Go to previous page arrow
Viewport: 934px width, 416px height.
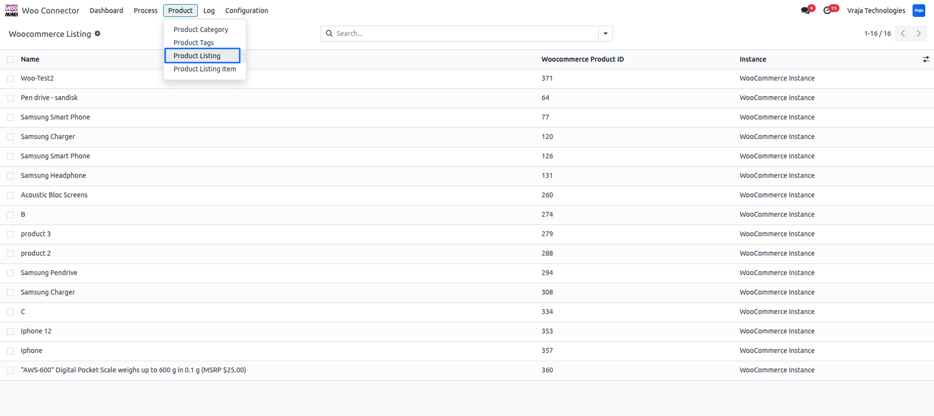coord(903,34)
